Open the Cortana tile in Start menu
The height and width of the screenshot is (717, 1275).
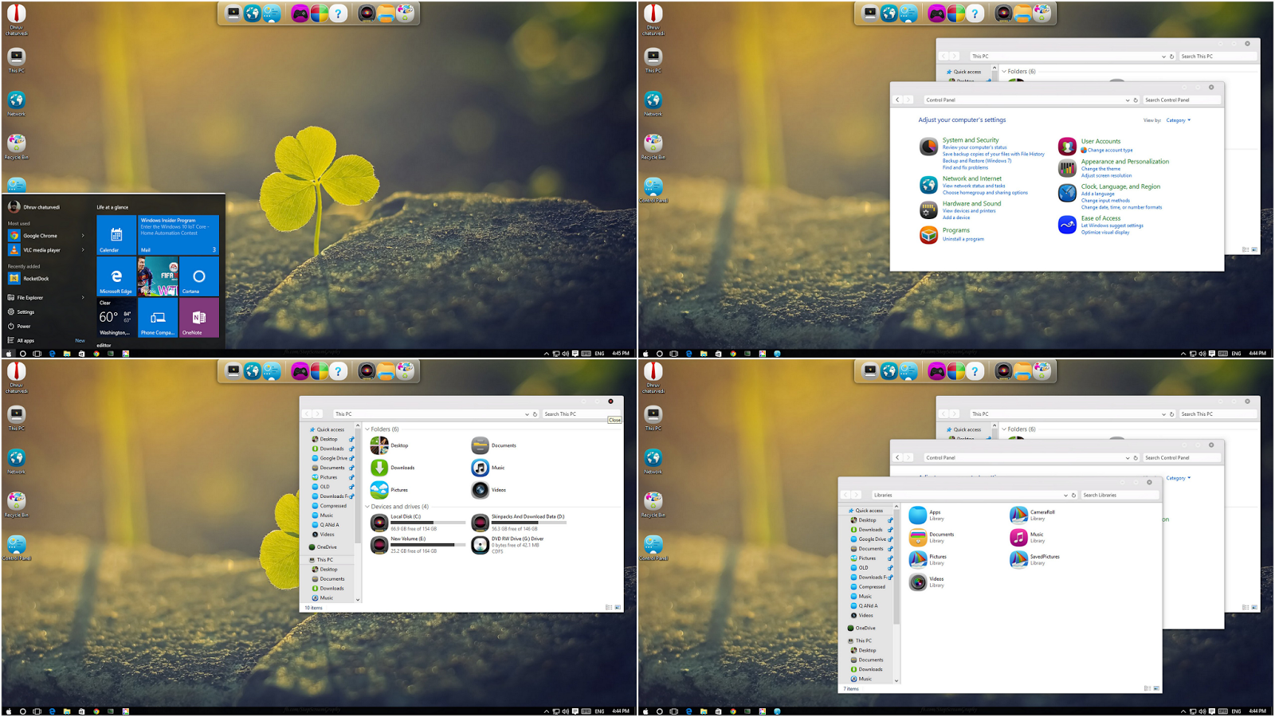click(x=199, y=276)
